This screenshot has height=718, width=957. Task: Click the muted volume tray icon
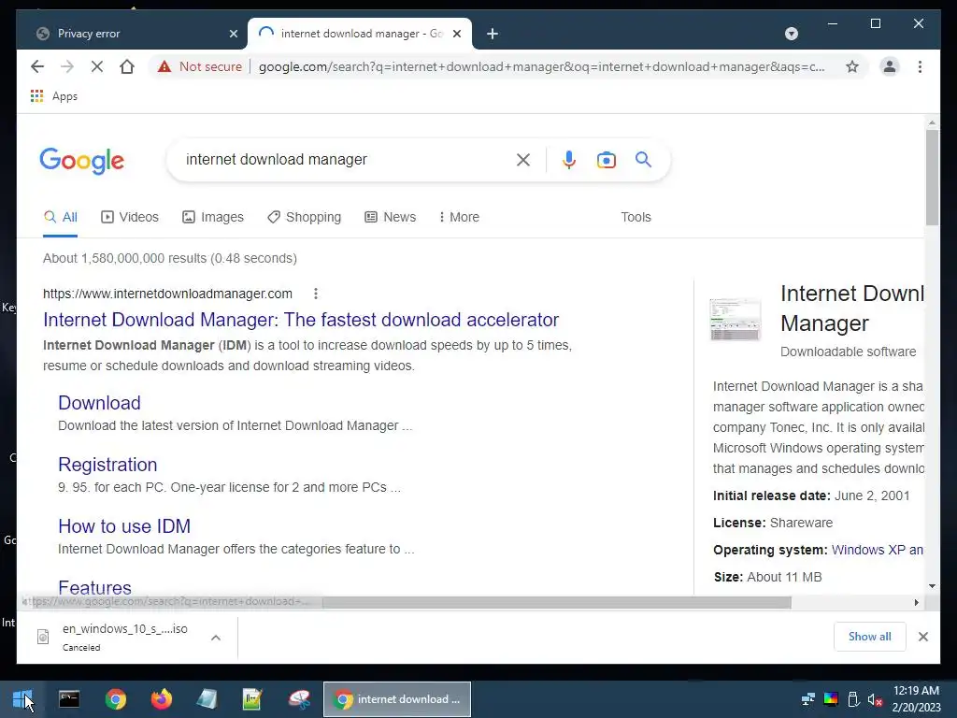(x=875, y=699)
